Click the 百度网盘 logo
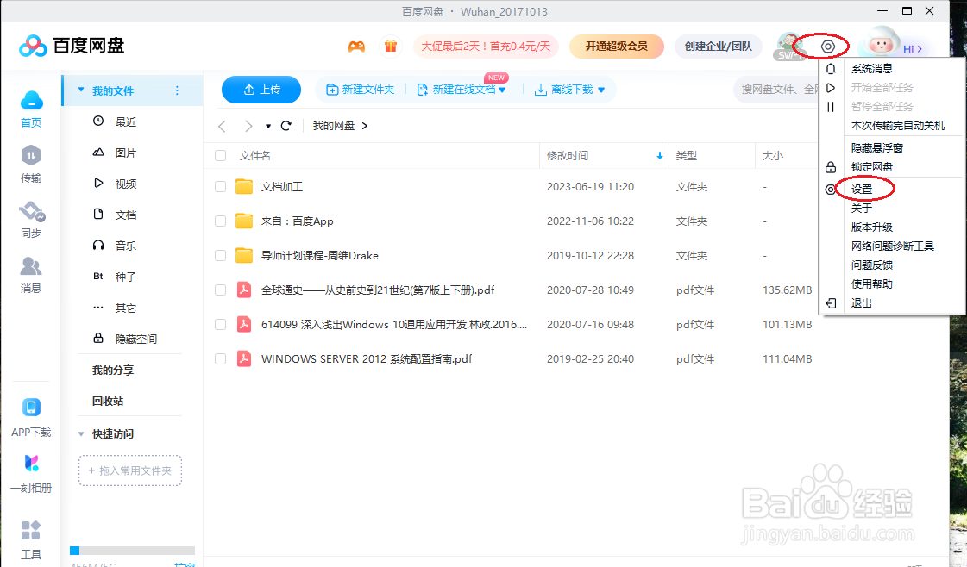The height and width of the screenshot is (567, 967). [x=72, y=46]
